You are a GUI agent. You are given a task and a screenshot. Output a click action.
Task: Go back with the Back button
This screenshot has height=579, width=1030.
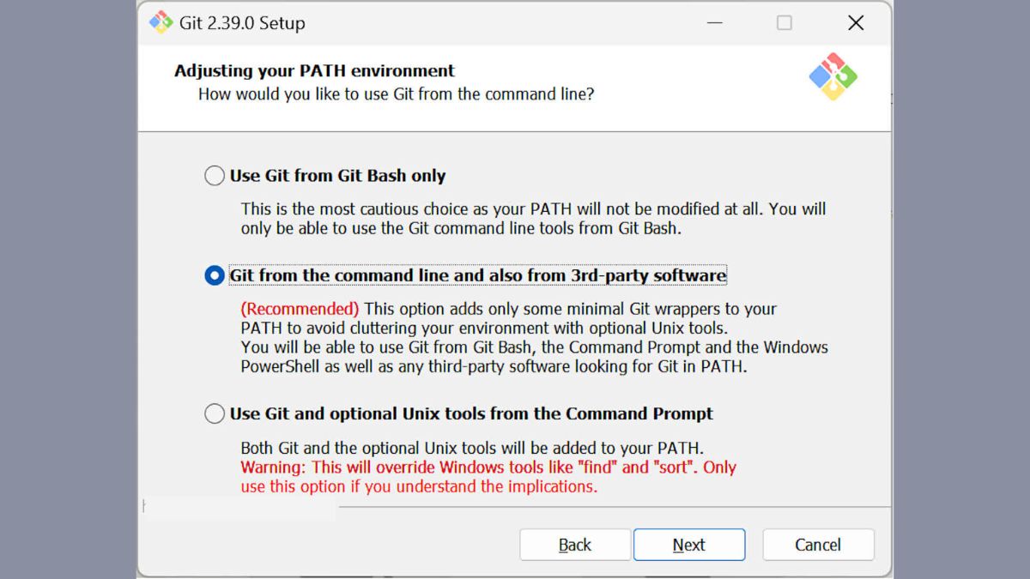(575, 545)
